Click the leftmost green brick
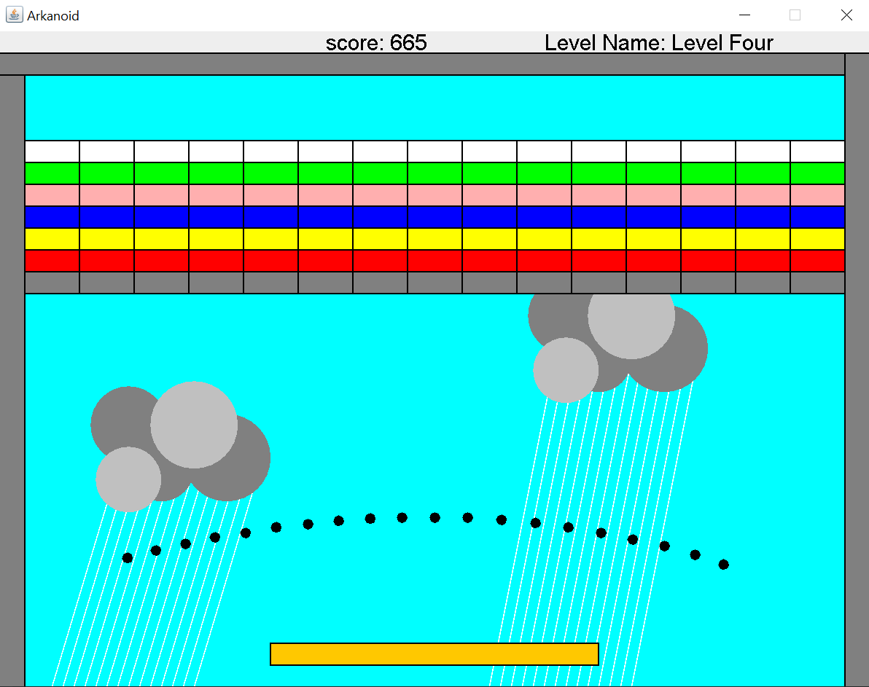869x687 pixels. 52,173
